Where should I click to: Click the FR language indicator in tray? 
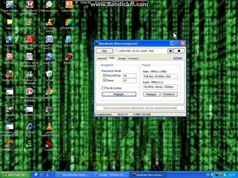coord(208,175)
